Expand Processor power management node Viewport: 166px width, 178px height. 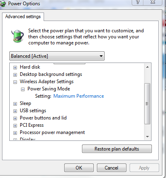coord(15,133)
